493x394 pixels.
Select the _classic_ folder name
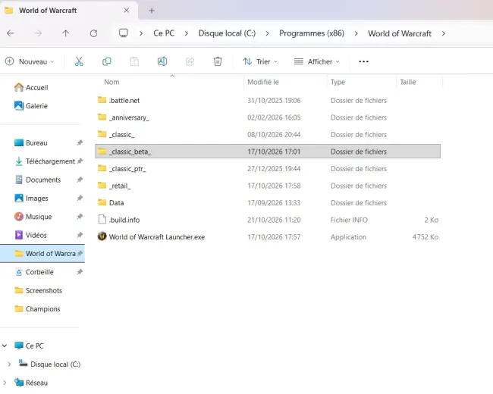click(121, 134)
